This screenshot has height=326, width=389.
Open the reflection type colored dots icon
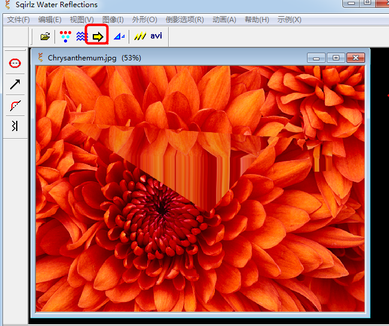(65, 36)
